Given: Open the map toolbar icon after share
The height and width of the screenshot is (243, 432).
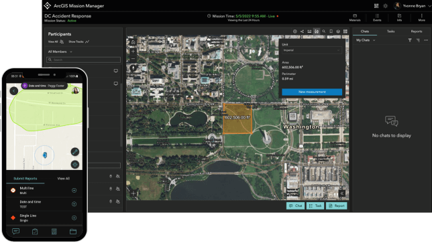Looking at the screenshot, I should (x=309, y=31).
